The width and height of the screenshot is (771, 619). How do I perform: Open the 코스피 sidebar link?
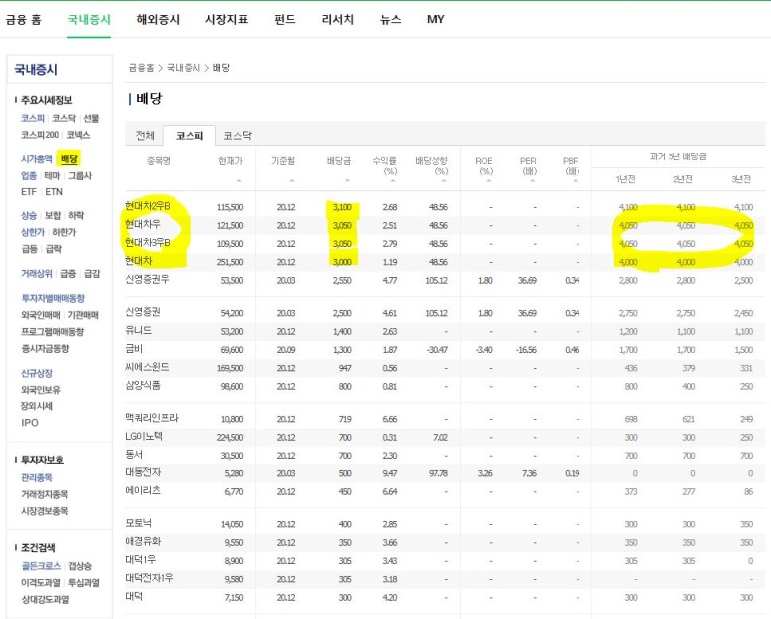[x=33, y=118]
